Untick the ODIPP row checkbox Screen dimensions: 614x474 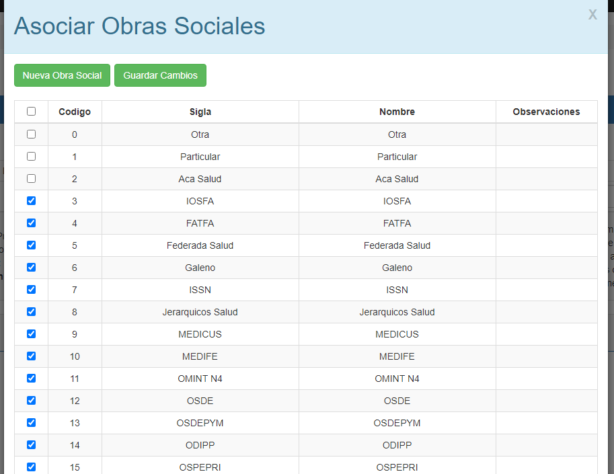[31, 445]
